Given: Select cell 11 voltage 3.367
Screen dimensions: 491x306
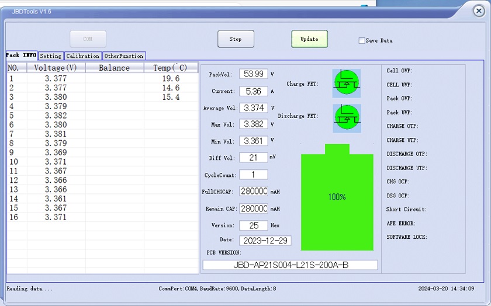Looking at the screenshot, I should pos(56,171).
